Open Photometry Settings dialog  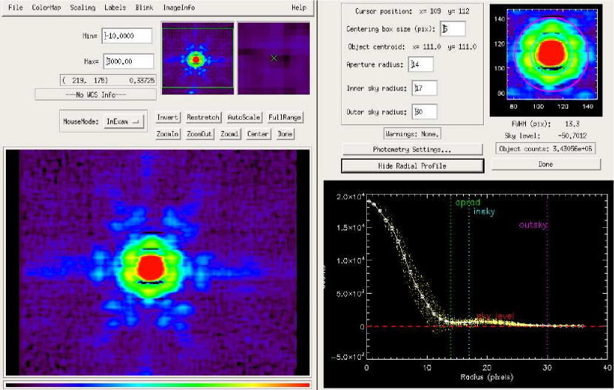(412, 149)
